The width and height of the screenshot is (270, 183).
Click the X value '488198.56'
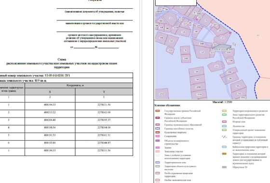(50, 128)
